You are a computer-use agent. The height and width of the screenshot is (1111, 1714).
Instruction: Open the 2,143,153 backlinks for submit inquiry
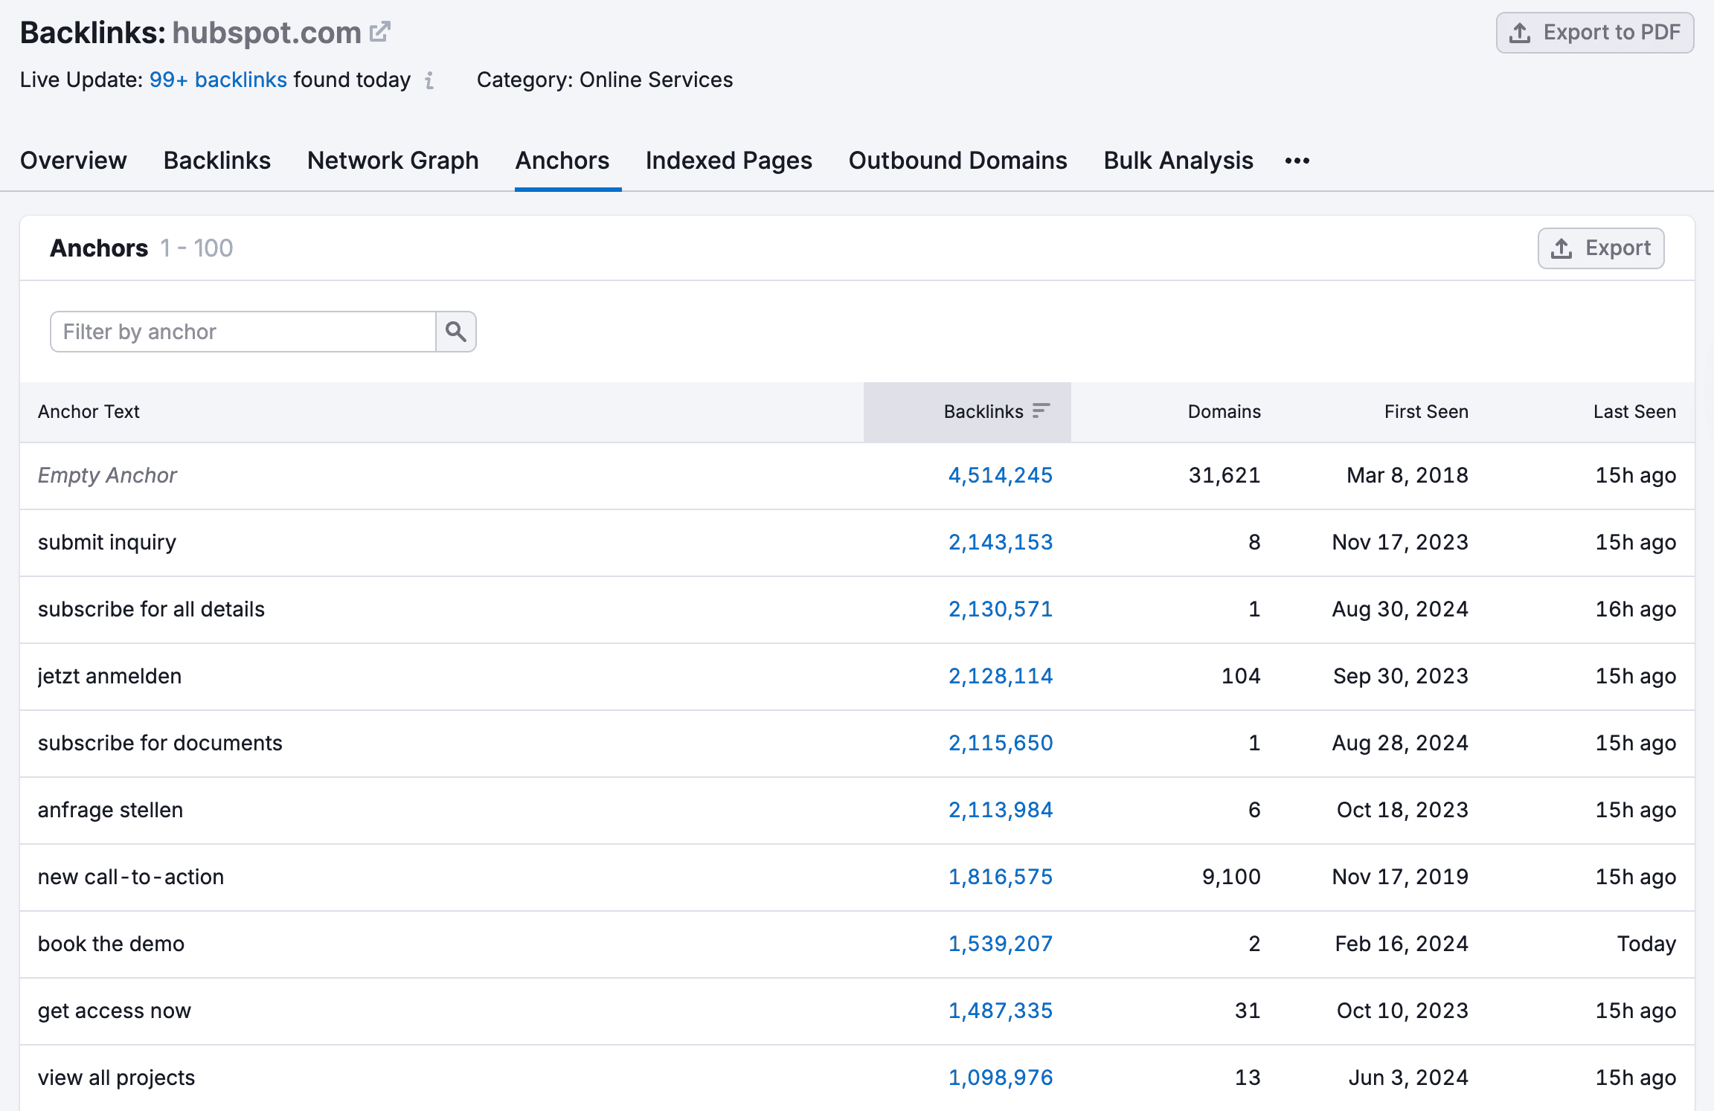(x=1000, y=542)
